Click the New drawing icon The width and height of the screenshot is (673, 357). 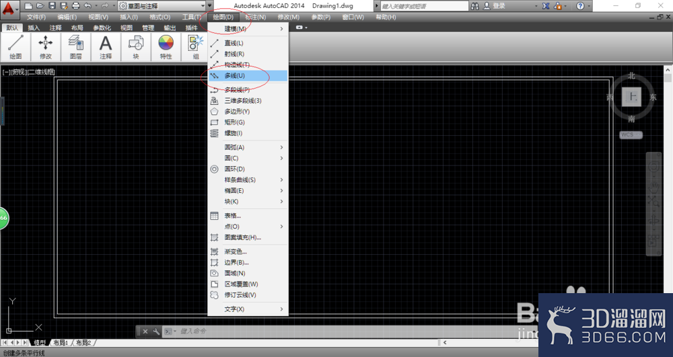coord(28,6)
